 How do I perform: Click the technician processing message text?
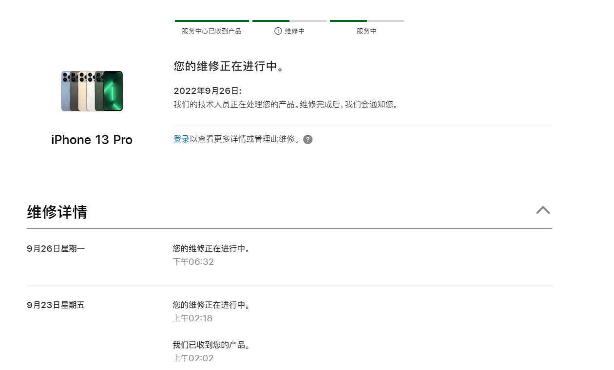pyautogui.click(x=286, y=105)
